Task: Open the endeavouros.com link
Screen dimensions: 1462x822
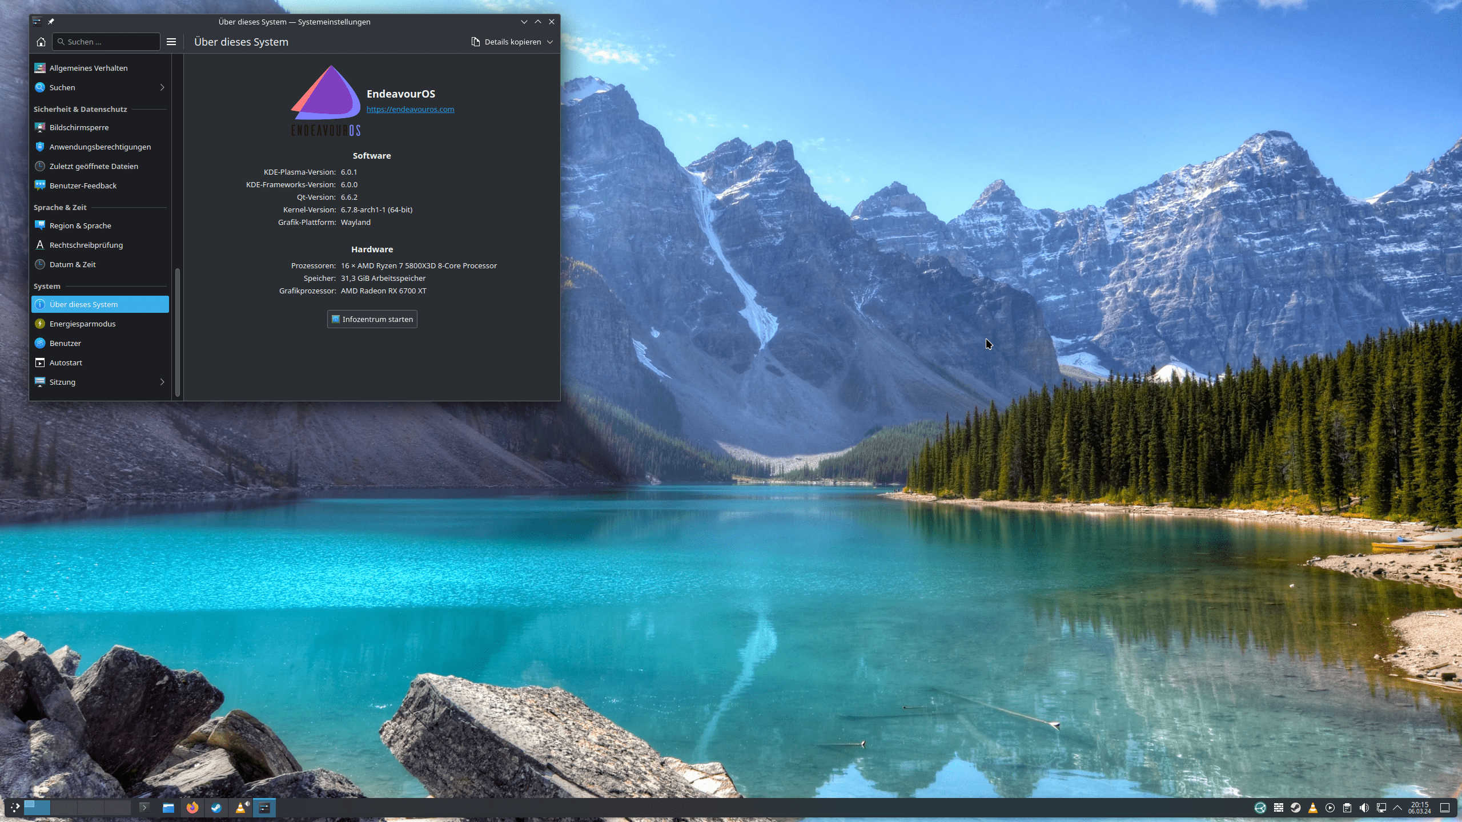Action: (x=410, y=109)
